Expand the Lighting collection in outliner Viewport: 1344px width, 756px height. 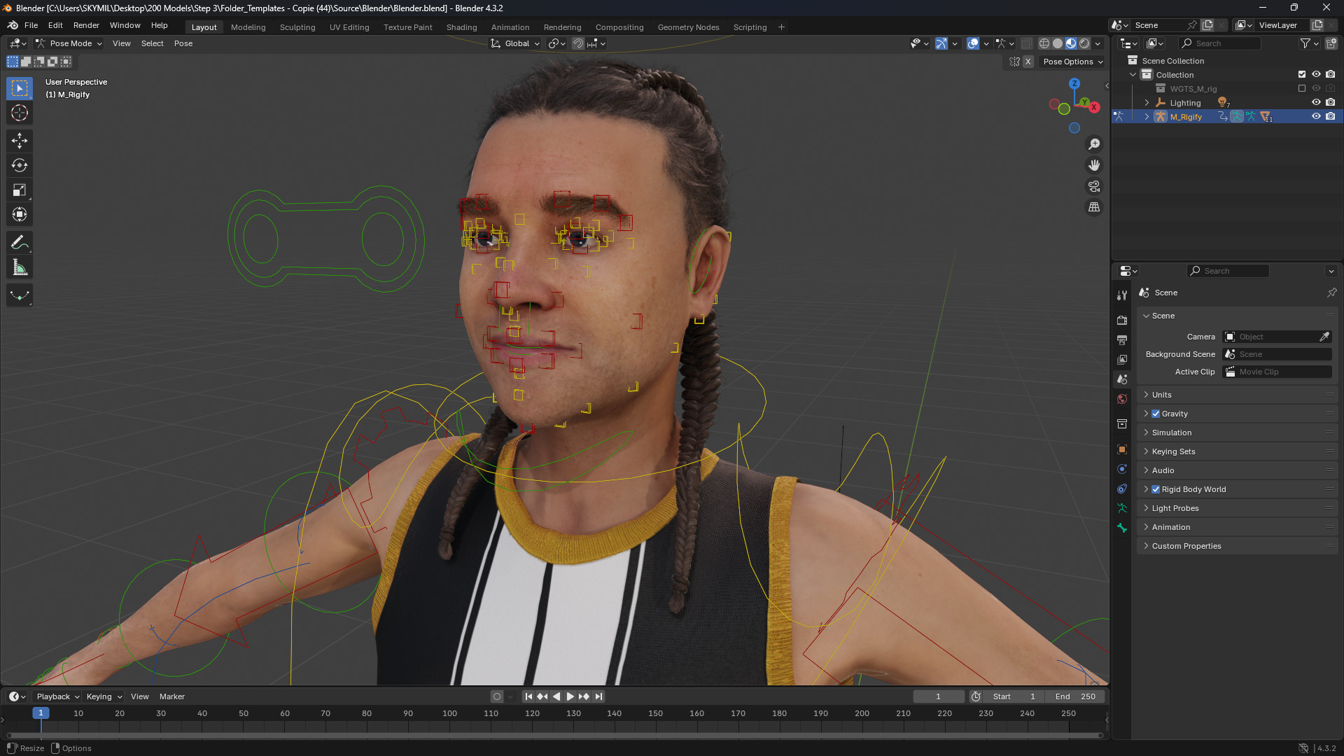pyautogui.click(x=1147, y=103)
